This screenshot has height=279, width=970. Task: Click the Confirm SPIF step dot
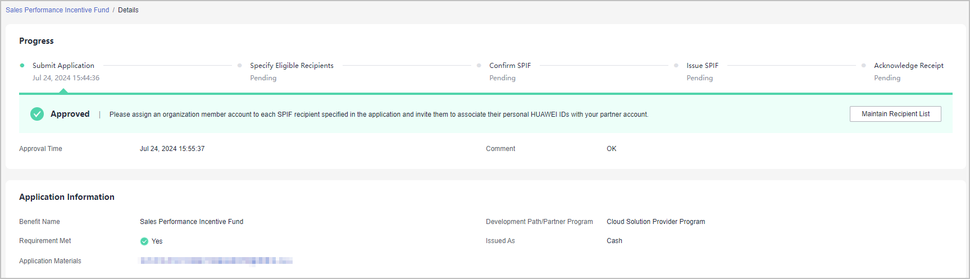[479, 66]
